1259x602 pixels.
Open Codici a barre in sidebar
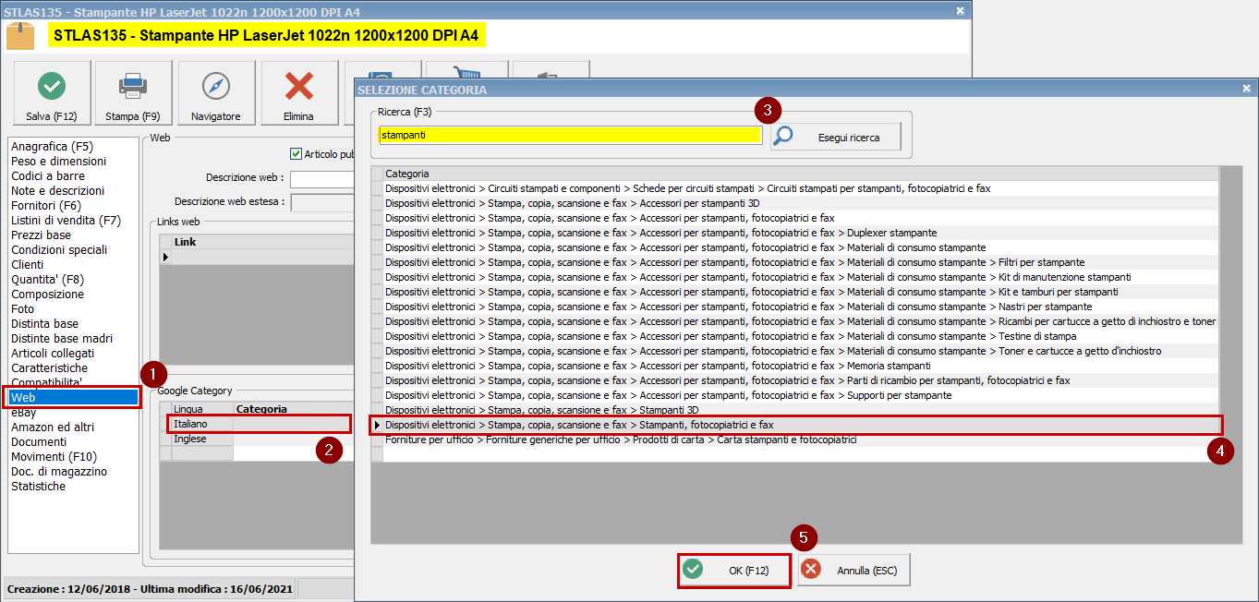pyautogui.click(x=48, y=176)
